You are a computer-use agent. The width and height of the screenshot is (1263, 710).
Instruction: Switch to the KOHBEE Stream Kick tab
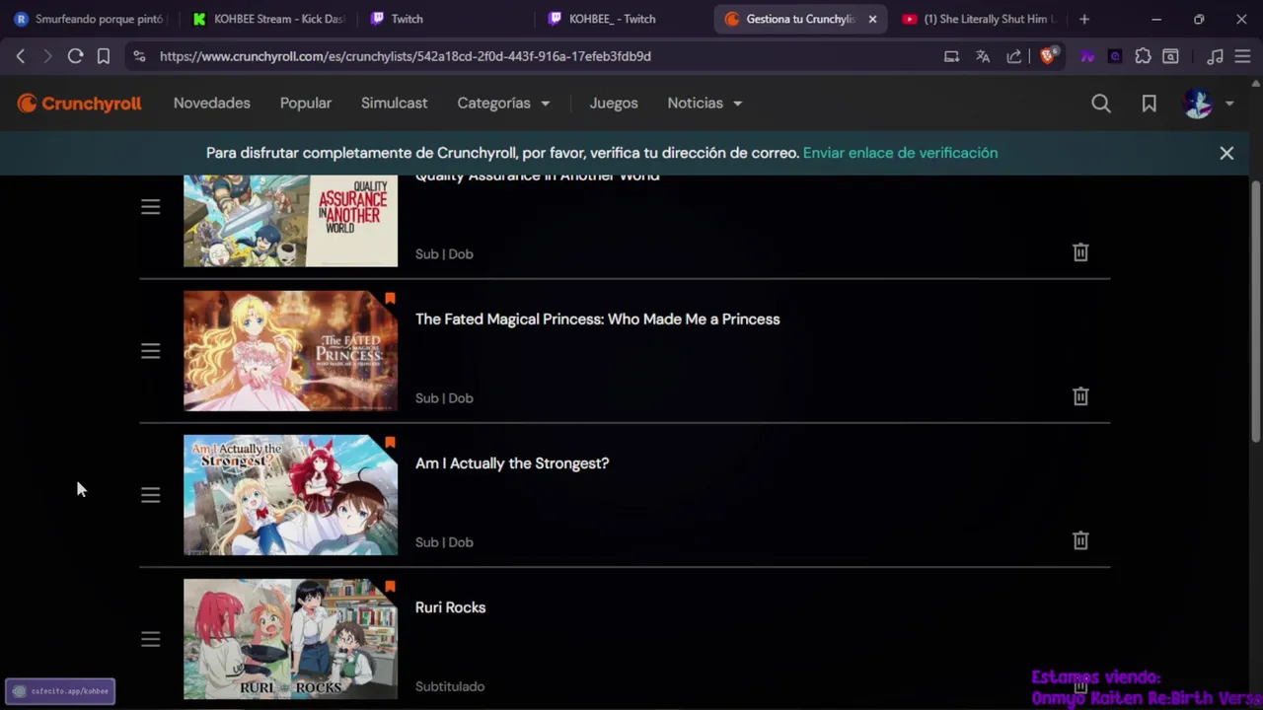(x=268, y=19)
